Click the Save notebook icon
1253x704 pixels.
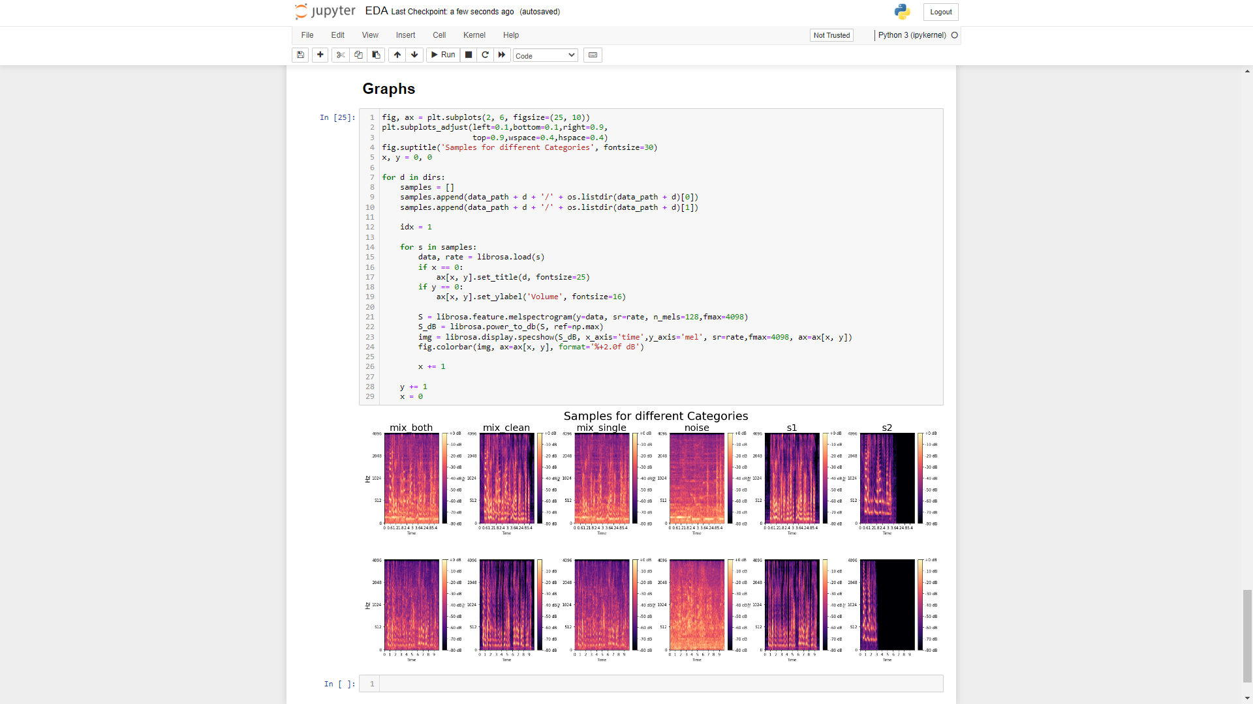302,55
